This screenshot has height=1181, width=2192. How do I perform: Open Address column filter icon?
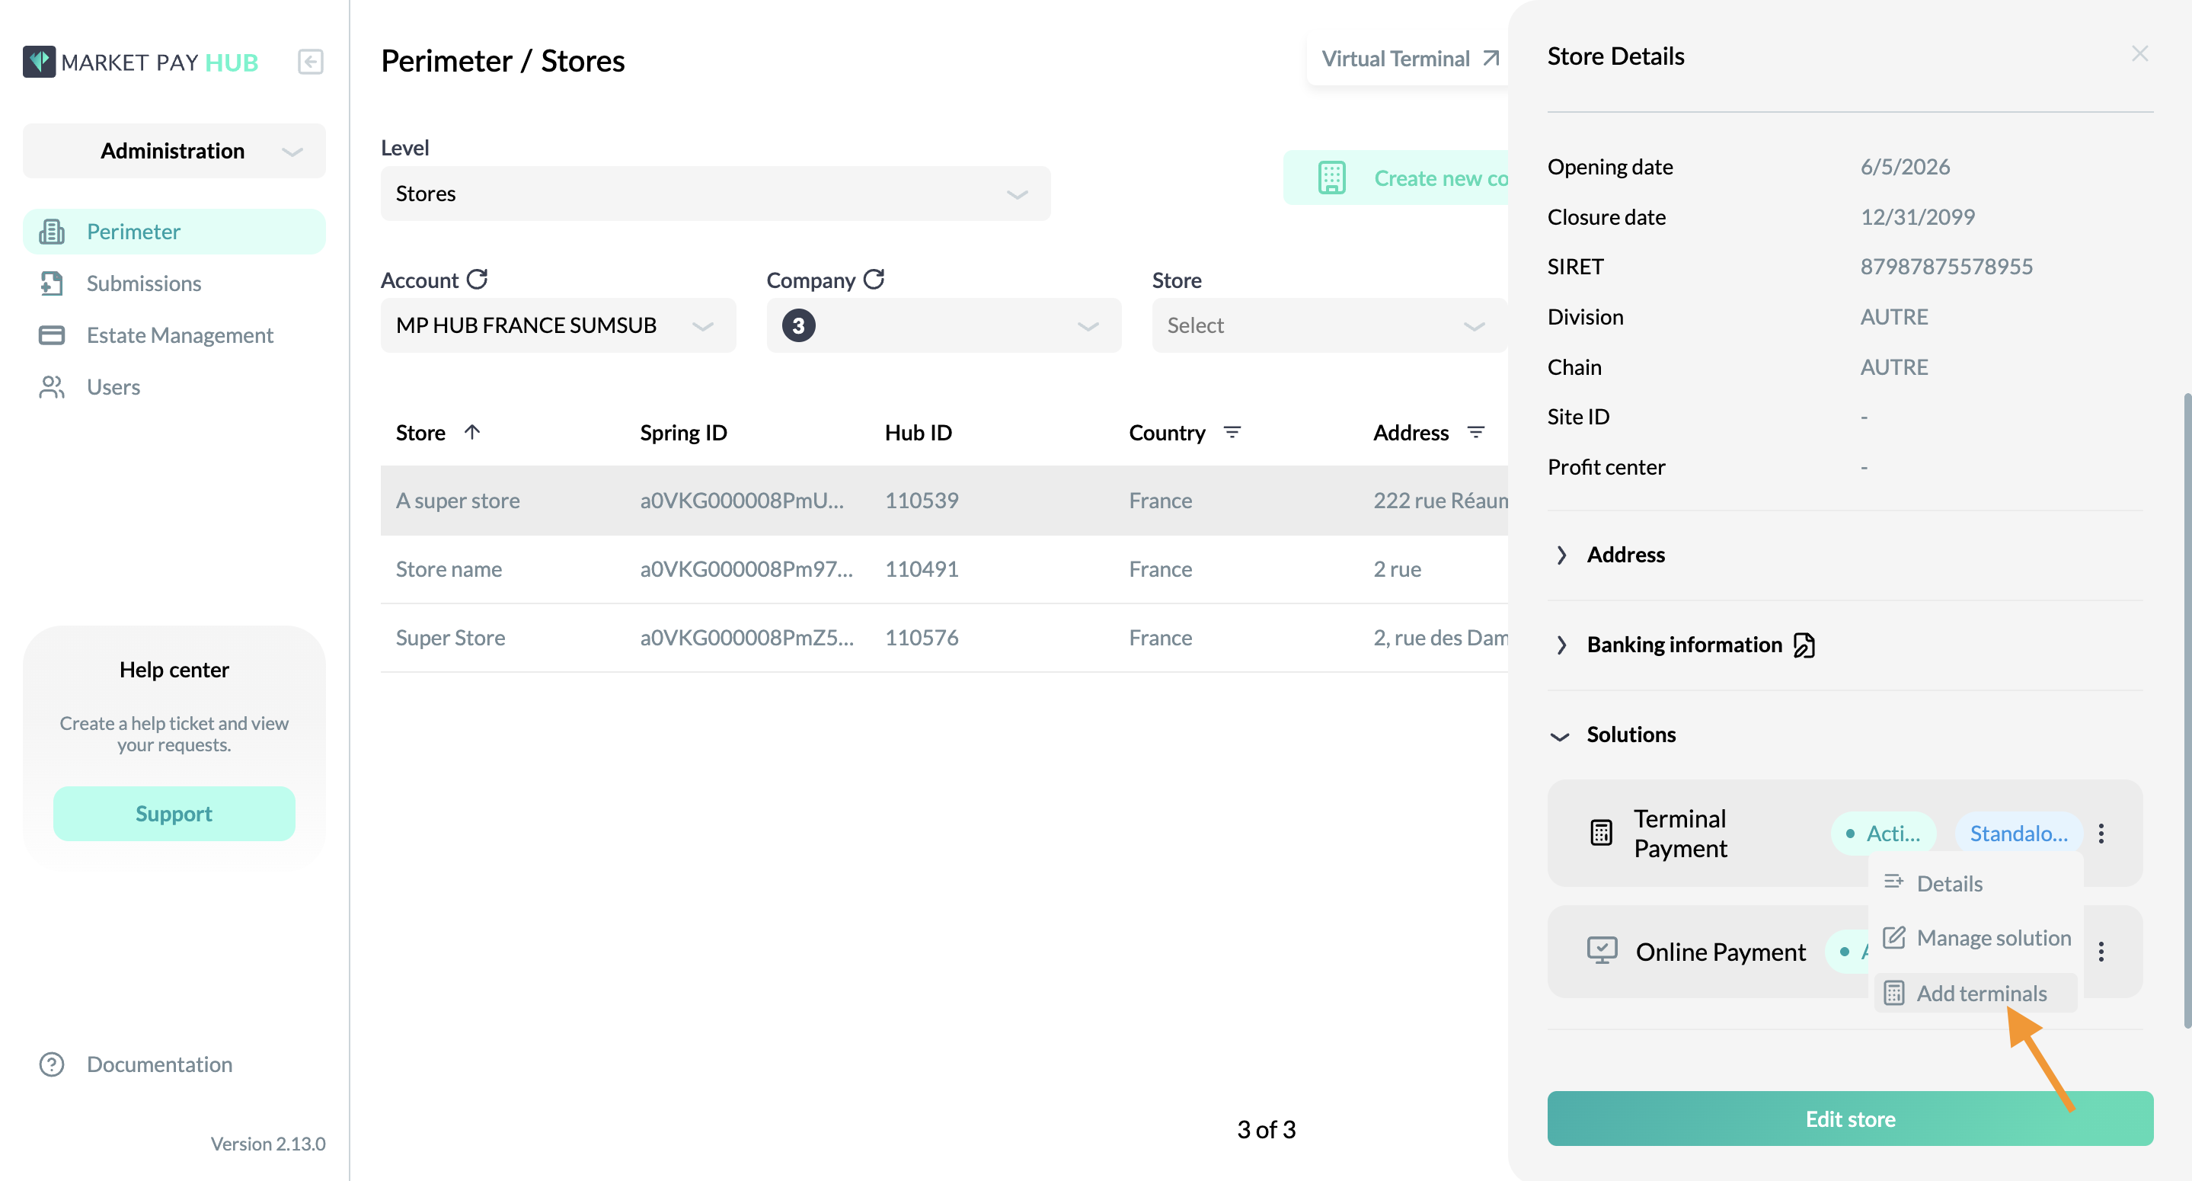point(1475,433)
